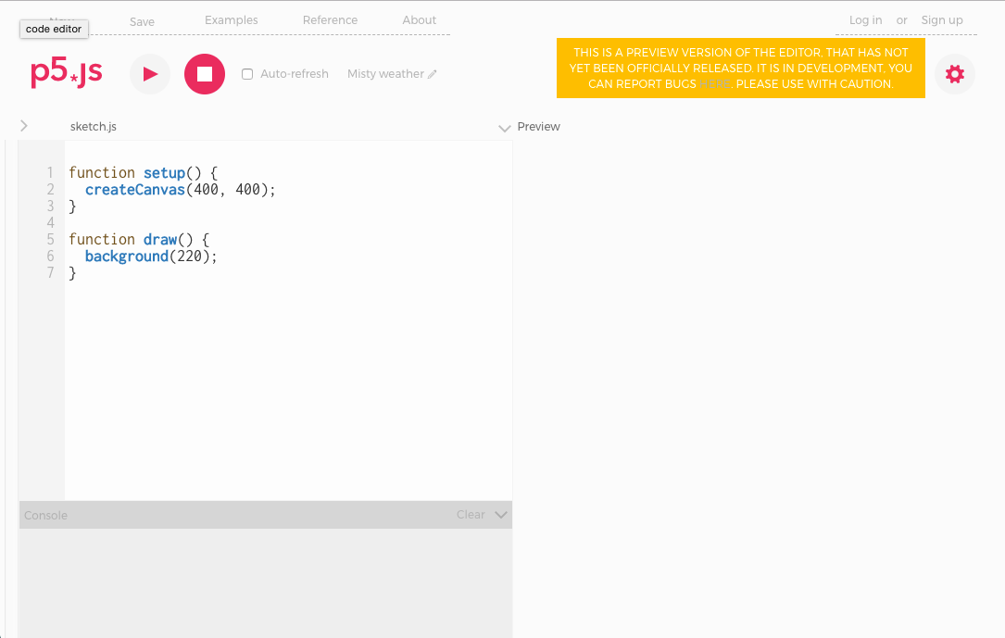
Task: Open the Reference page
Action: pos(330,19)
